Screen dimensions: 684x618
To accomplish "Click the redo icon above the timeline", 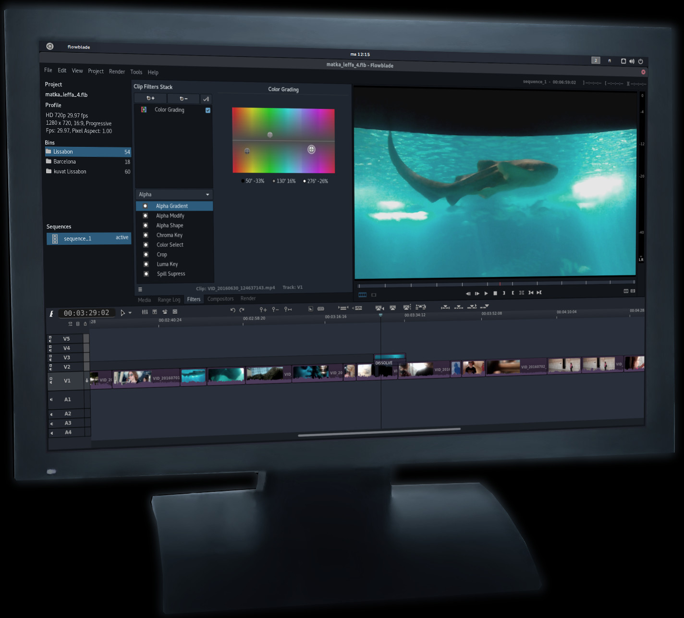I will tap(242, 310).
